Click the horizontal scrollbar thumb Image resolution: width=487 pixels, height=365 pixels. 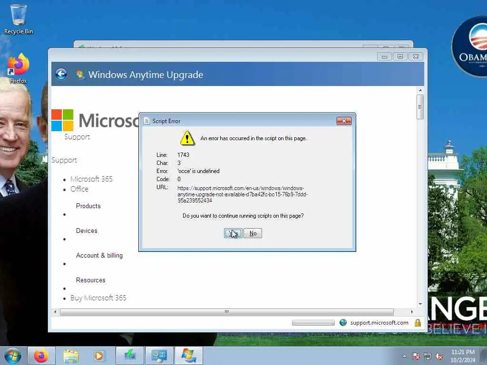click(x=227, y=312)
